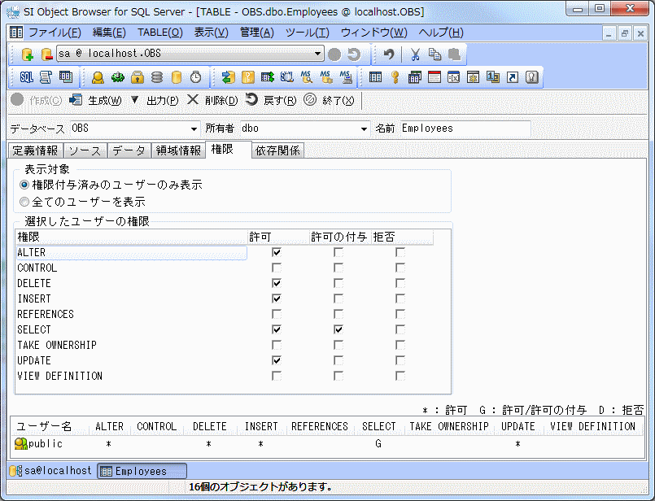Screen dimensions: 655x501
Task: Click the 生成(W) button
Action: 95,101
